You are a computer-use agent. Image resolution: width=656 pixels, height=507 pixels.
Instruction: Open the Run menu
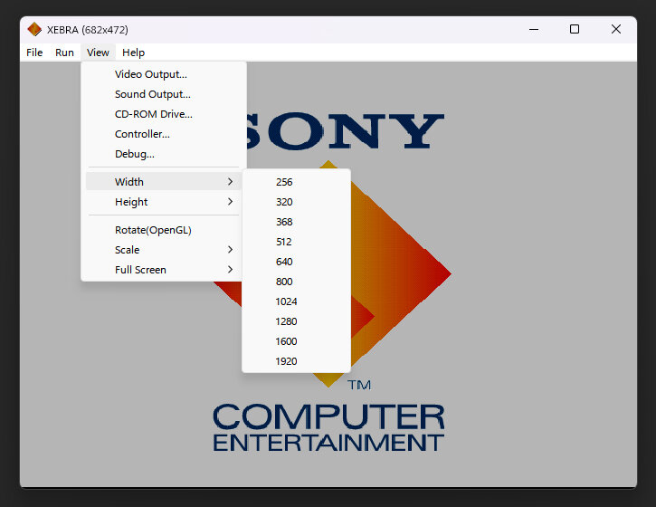[x=64, y=53]
